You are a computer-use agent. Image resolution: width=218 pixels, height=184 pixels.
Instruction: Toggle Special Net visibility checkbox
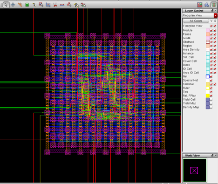point(211,81)
